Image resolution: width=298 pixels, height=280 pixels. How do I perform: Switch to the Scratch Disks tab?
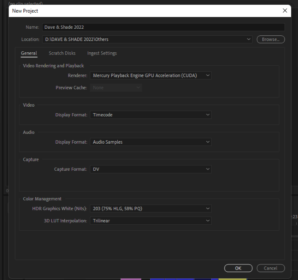tap(62, 53)
